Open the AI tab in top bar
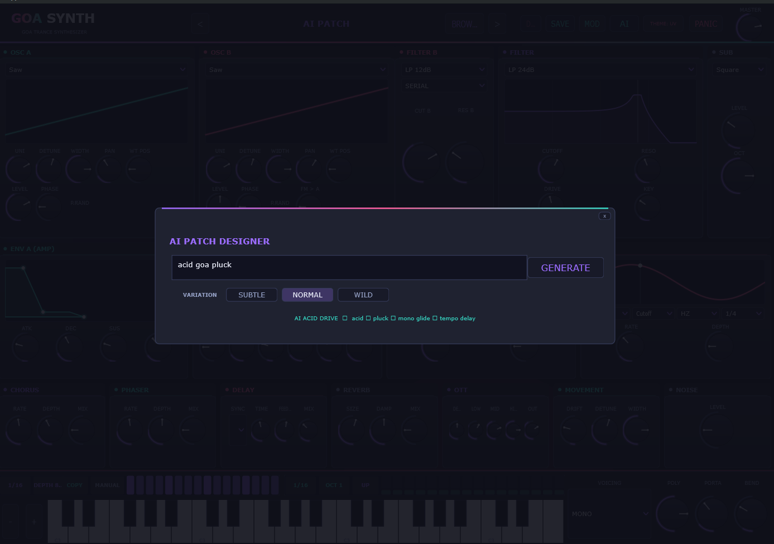The width and height of the screenshot is (774, 544). pyautogui.click(x=624, y=24)
